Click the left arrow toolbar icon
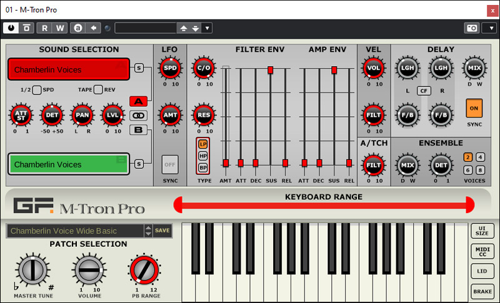This screenshot has width=500, height=303. (93, 27)
